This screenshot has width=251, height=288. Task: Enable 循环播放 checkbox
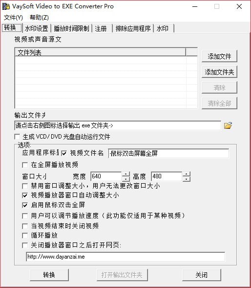[x=25, y=236]
